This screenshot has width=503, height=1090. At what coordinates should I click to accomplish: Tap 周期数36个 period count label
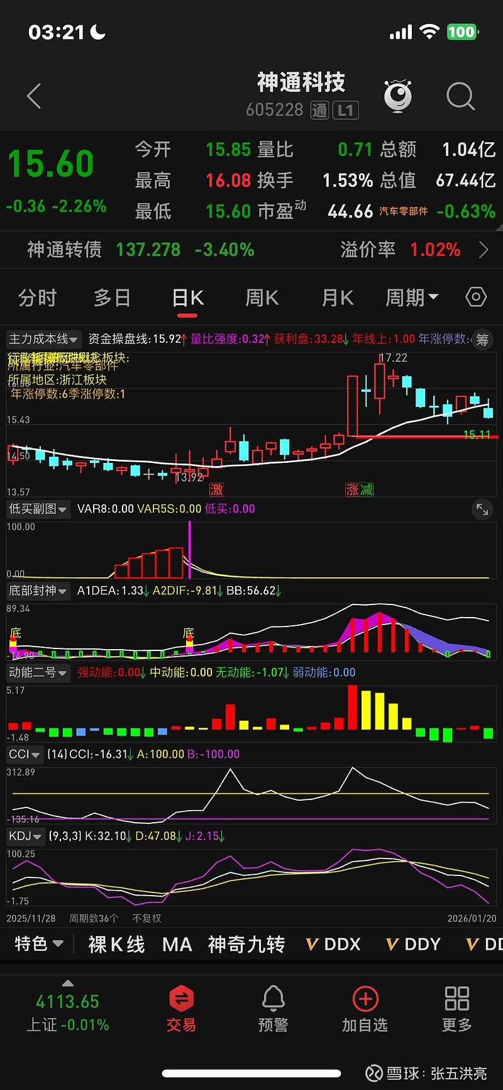(x=94, y=918)
